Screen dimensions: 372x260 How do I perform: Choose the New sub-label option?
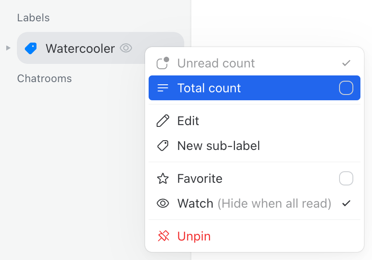pyautogui.click(x=217, y=146)
